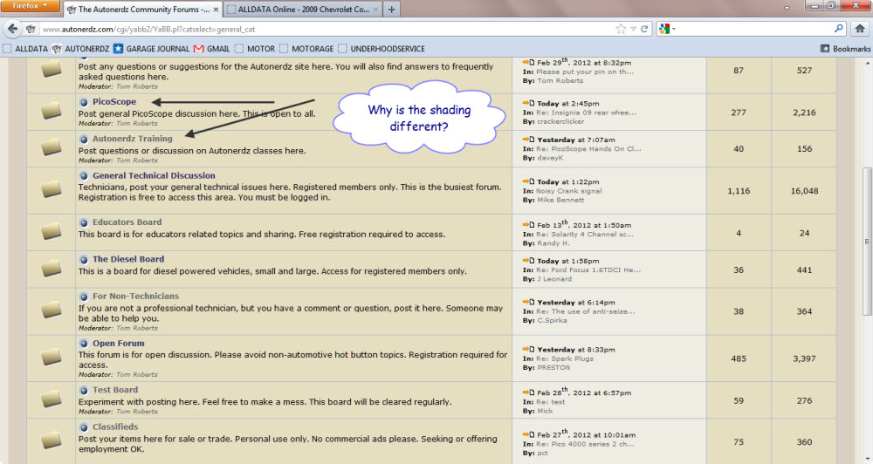The width and height of the screenshot is (873, 464).
Task: Open the UNDERHOODSERVICE bookmark
Action: tap(382, 49)
